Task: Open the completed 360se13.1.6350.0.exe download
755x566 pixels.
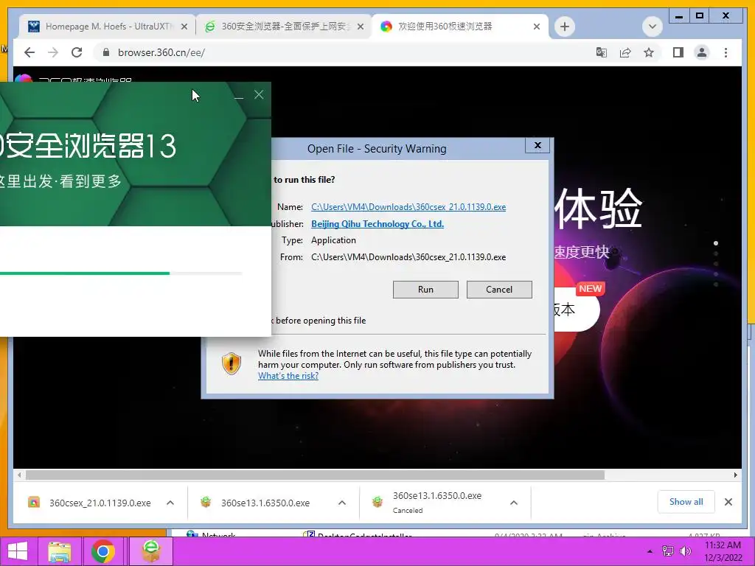Action: pos(264,503)
